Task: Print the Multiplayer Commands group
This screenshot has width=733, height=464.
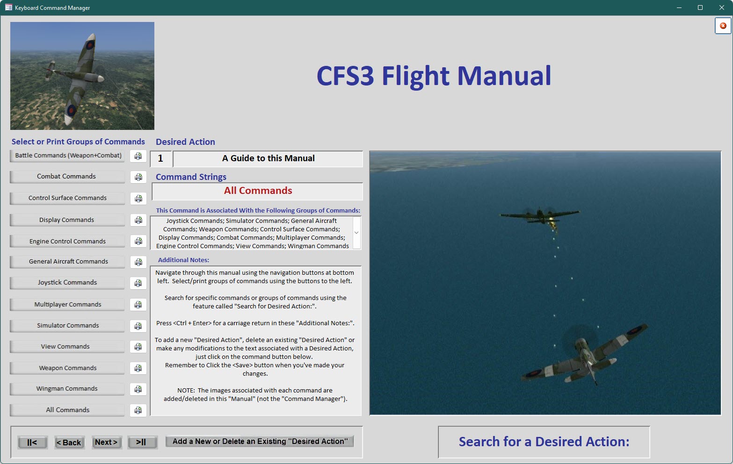Action: tap(138, 305)
